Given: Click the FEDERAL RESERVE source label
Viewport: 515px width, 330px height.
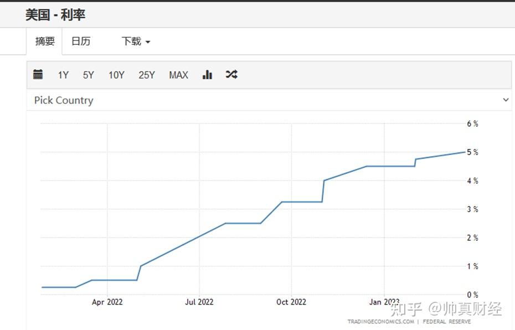Looking at the screenshot, I should point(447,322).
